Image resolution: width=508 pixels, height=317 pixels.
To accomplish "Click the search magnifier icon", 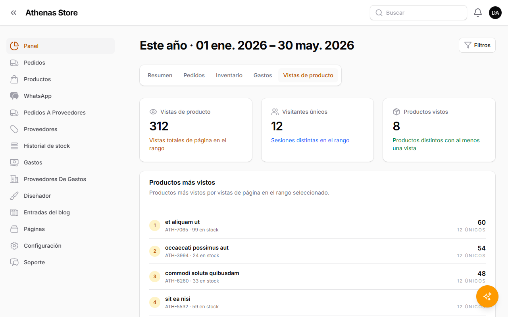I will tap(379, 13).
